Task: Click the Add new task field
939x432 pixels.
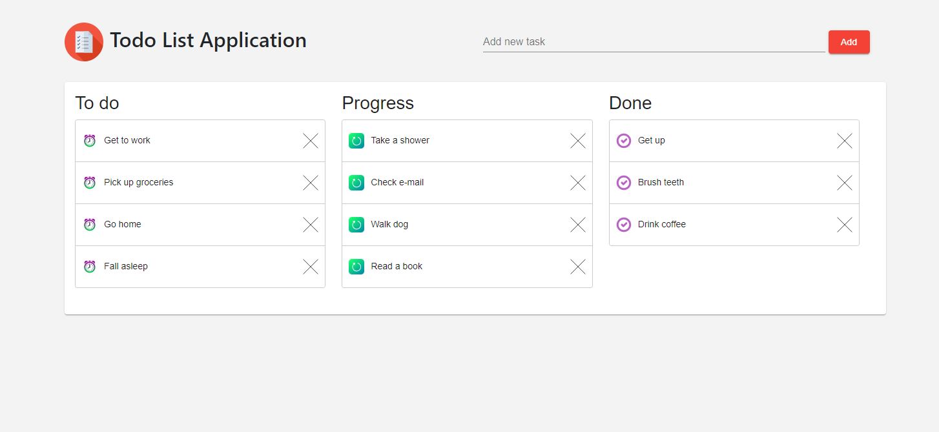Action: point(654,42)
